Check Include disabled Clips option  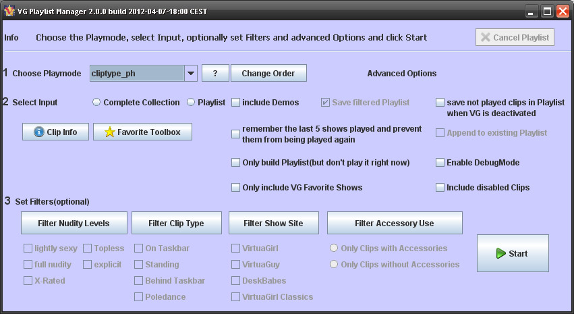point(440,188)
